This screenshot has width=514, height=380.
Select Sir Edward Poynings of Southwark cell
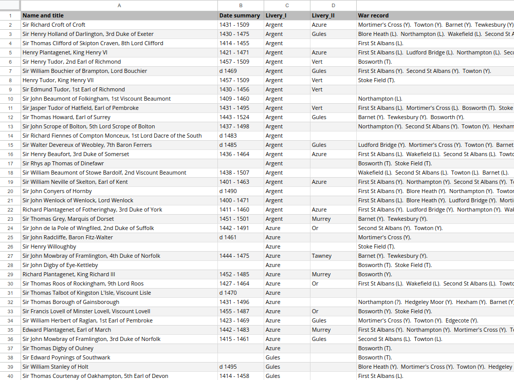pos(119,357)
